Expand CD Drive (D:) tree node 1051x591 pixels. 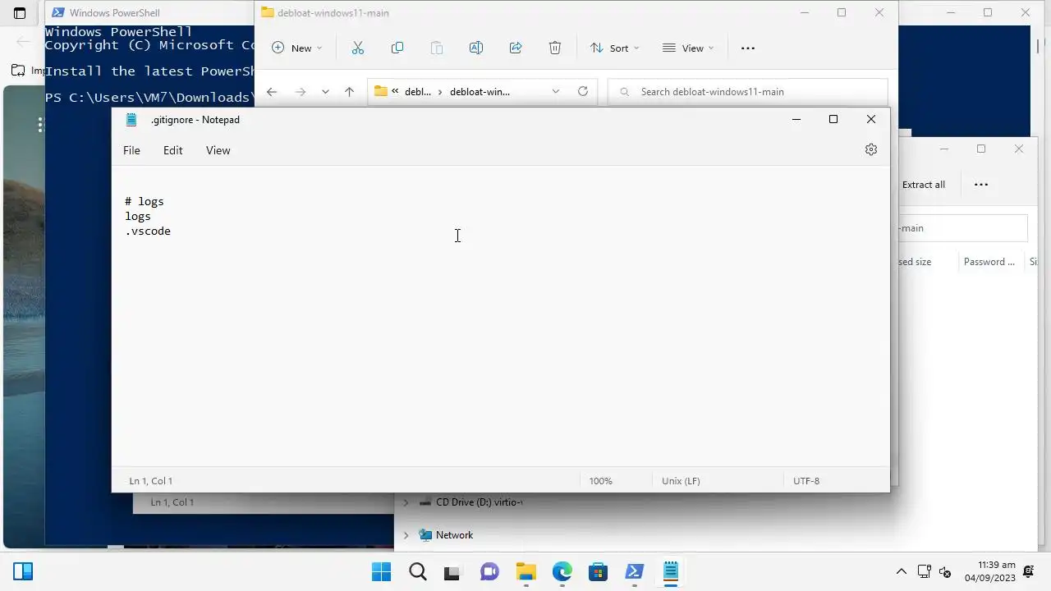pyautogui.click(x=406, y=502)
